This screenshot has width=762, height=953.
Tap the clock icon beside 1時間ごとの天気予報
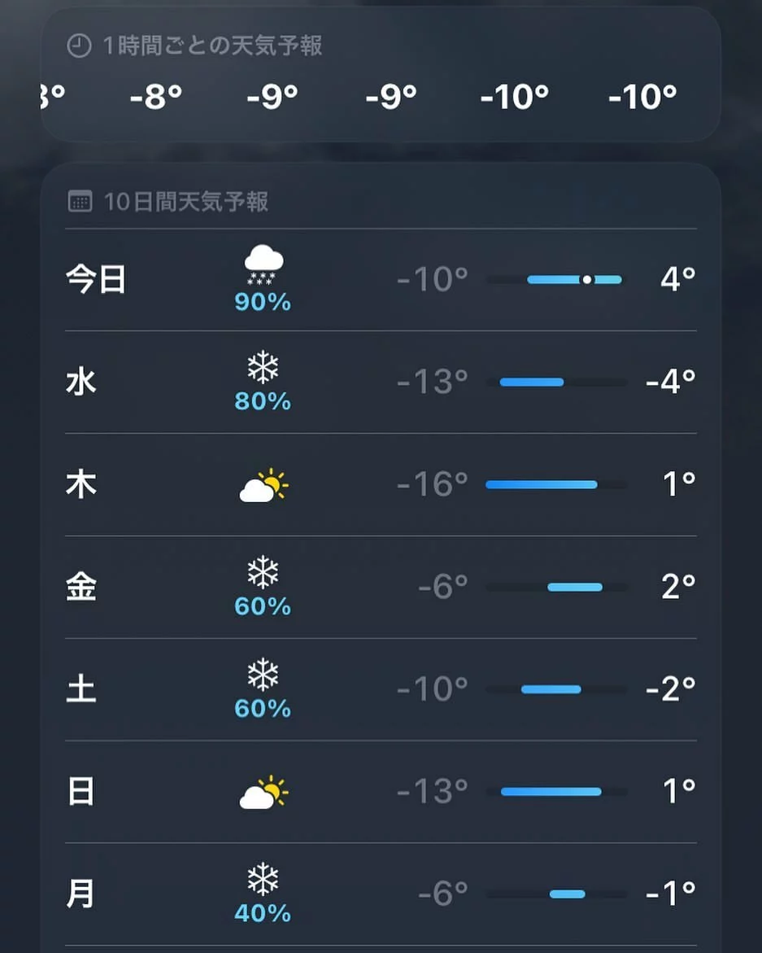(78, 46)
